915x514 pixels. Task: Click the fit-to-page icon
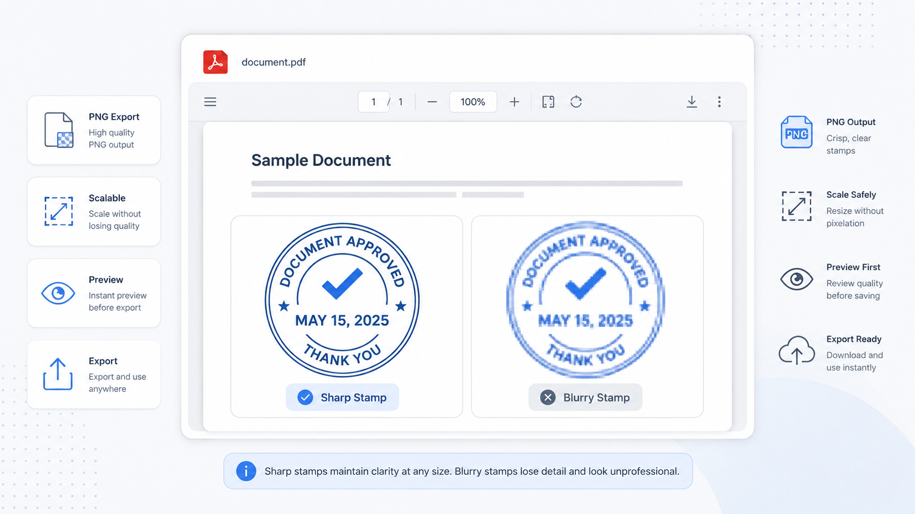[x=548, y=102]
